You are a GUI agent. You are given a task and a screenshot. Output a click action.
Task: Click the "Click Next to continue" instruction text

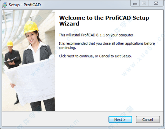pos(95,56)
